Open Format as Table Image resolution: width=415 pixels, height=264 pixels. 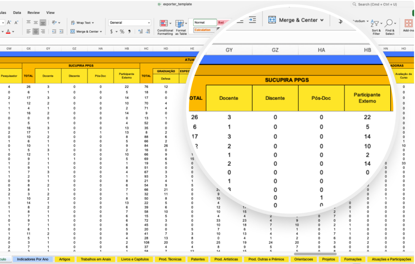click(181, 27)
